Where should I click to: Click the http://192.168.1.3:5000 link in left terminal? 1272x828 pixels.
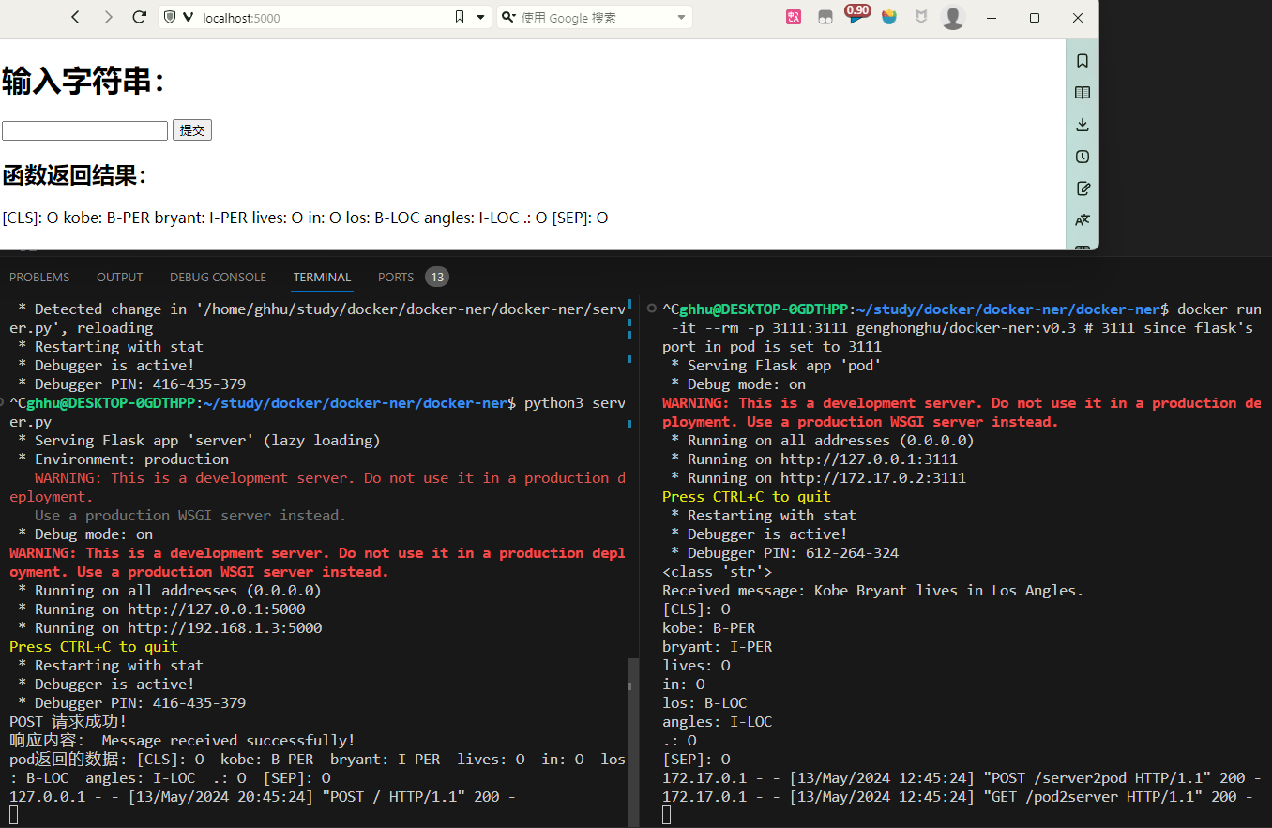tap(225, 627)
